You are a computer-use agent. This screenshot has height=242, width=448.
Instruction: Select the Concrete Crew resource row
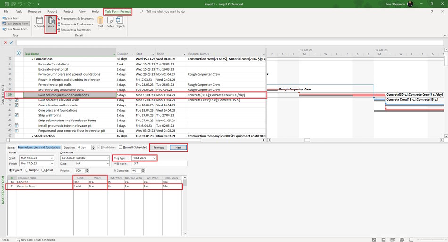(94, 186)
